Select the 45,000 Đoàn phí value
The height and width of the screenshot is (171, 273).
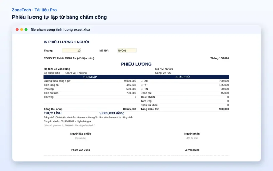(x=225, y=93)
